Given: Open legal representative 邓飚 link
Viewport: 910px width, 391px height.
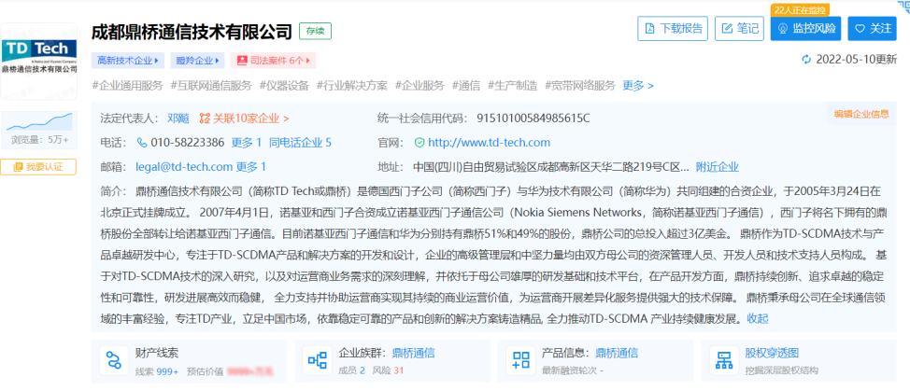Looking at the screenshot, I should pos(178,119).
